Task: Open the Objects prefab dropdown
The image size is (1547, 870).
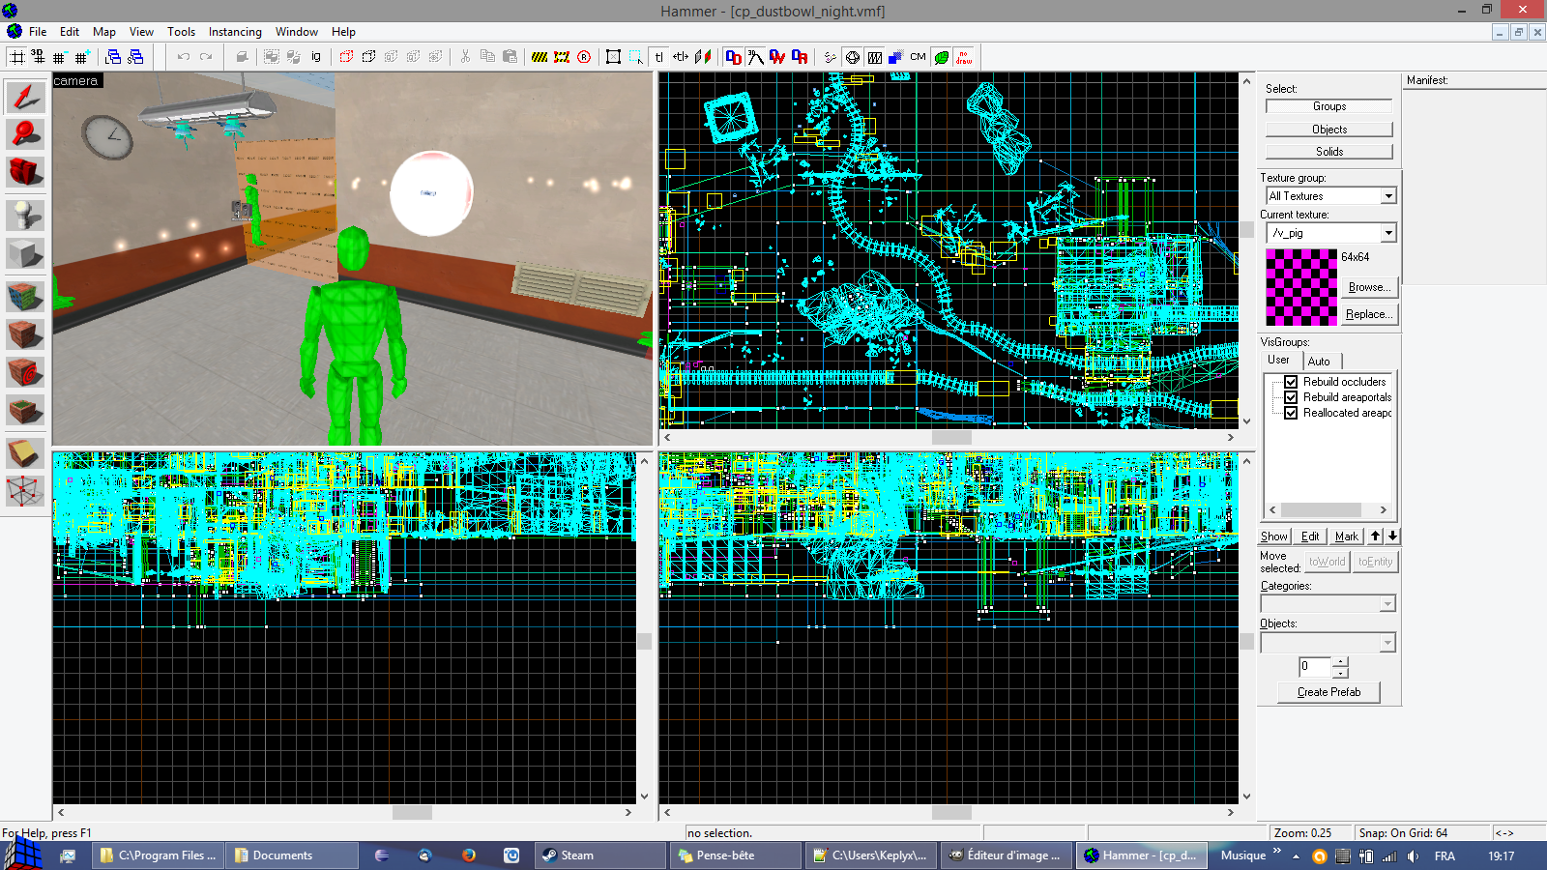Action: 1387,643
